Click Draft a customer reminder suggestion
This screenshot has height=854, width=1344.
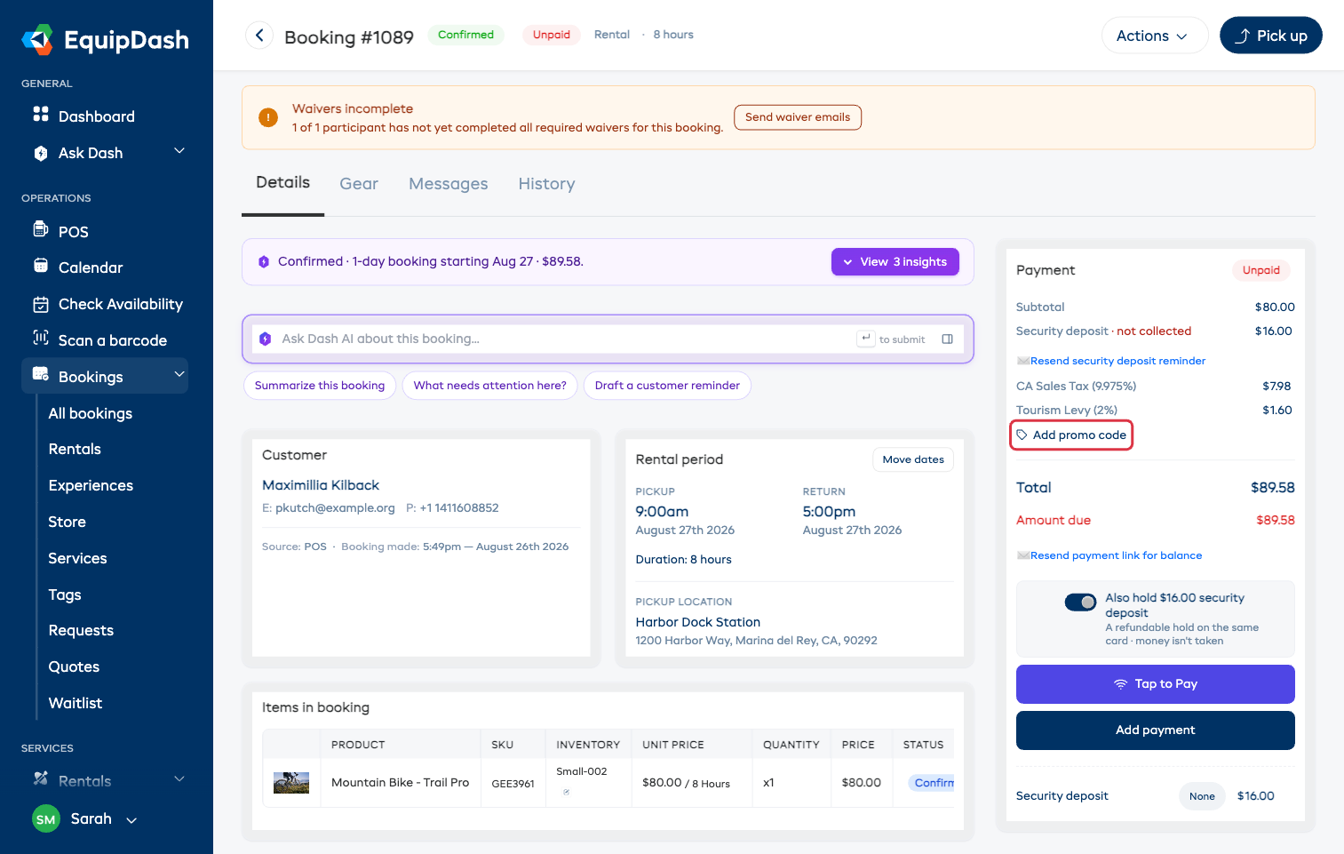[x=667, y=386]
